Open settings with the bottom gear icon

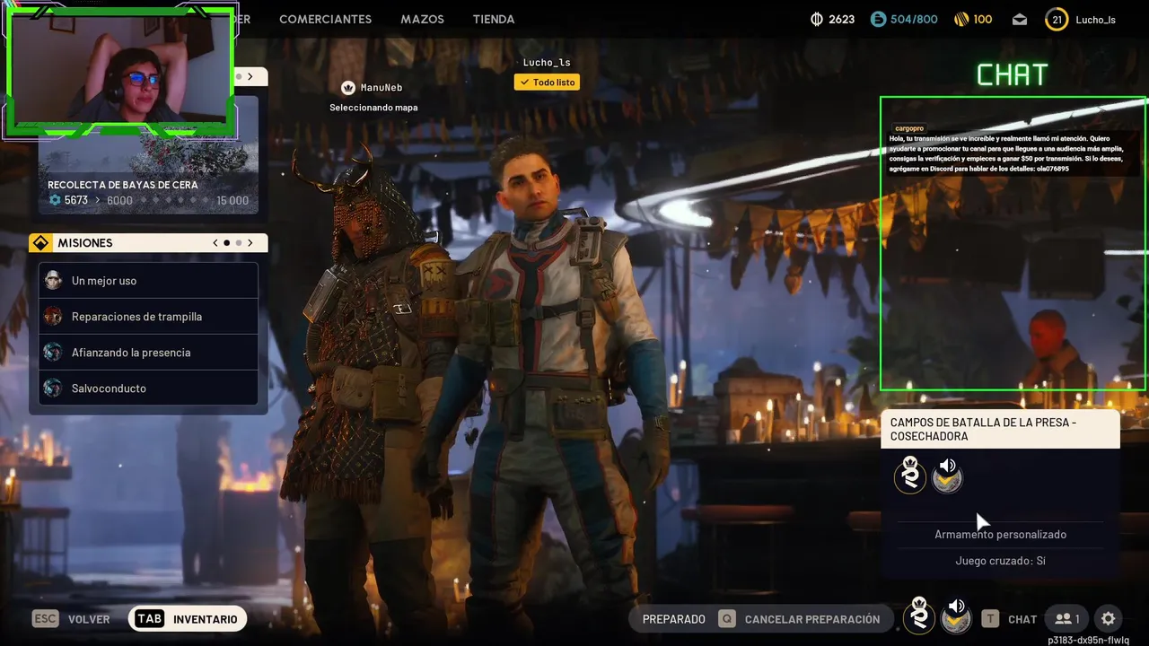click(1109, 618)
